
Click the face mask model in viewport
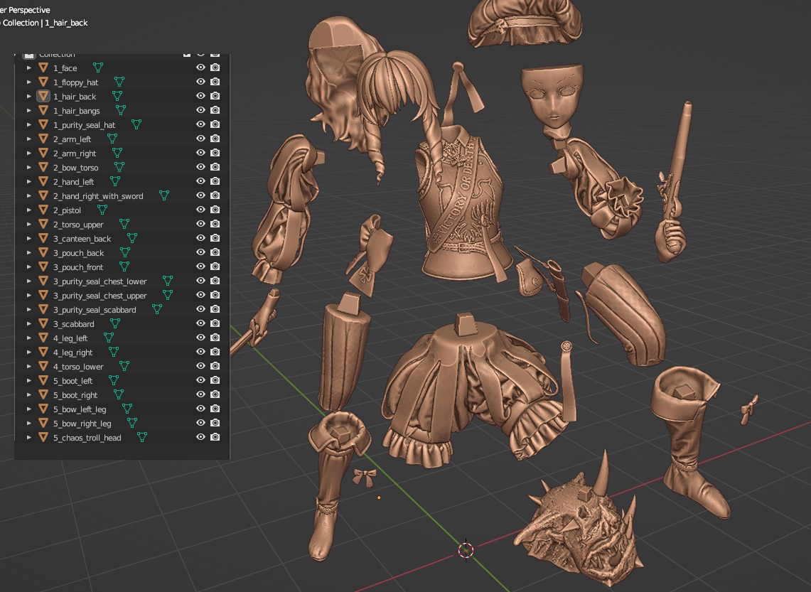pos(554,96)
